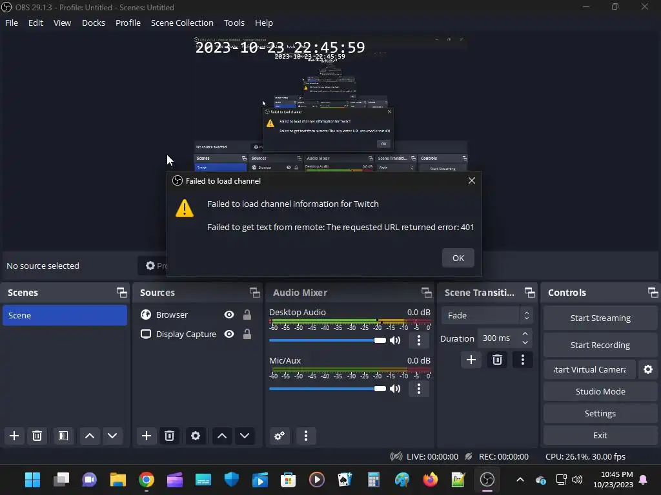661x495 pixels.
Task: Open transition properties menu
Action: pos(523,360)
